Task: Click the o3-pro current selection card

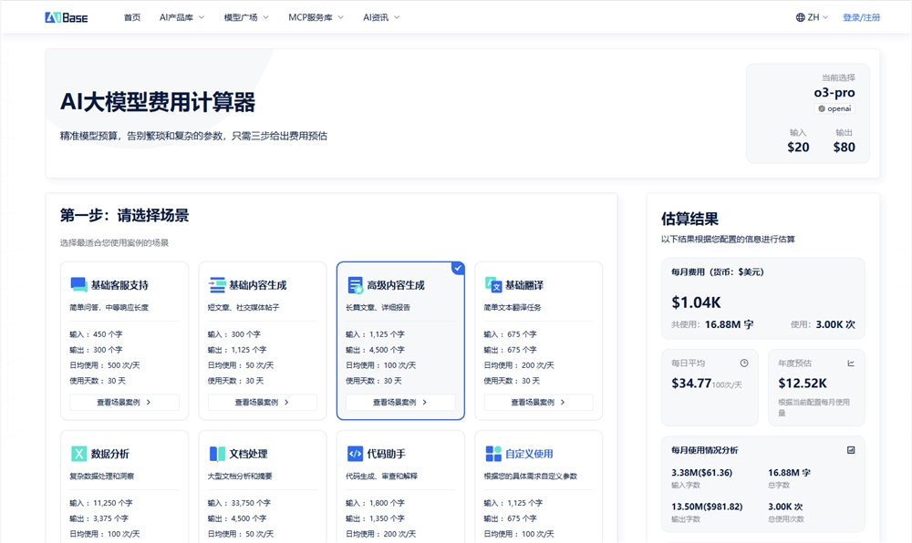Action: (x=808, y=114)
